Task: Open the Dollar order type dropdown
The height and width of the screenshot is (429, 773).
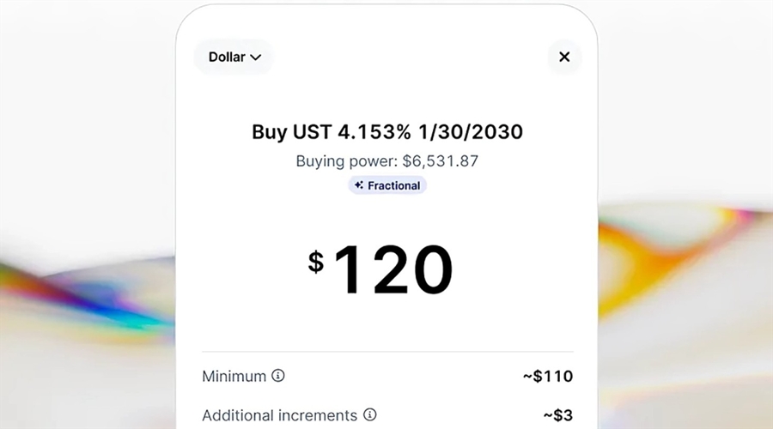Action: [234, 57]
